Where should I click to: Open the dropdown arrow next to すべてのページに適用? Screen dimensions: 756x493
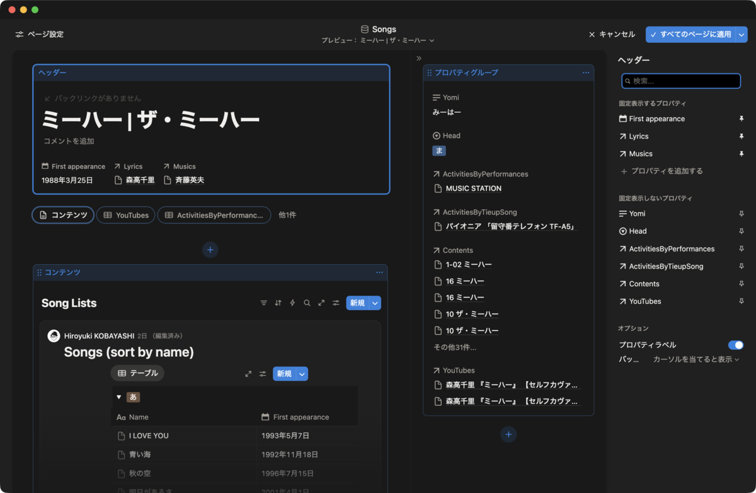pyautogui.click(x=742, y=34)
